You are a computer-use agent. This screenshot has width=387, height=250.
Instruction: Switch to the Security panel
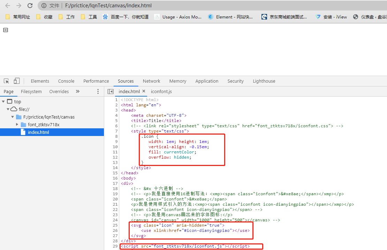(x=235, y=81)
